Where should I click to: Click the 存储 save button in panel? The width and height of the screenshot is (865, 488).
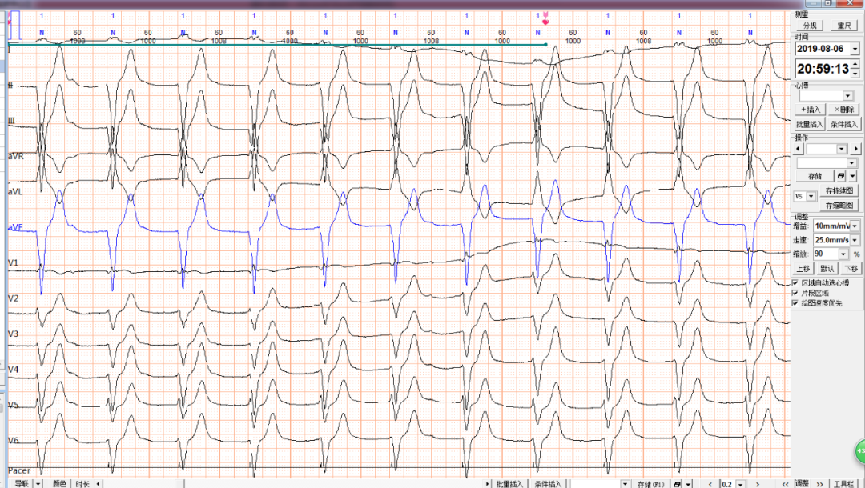pos(815,176)
